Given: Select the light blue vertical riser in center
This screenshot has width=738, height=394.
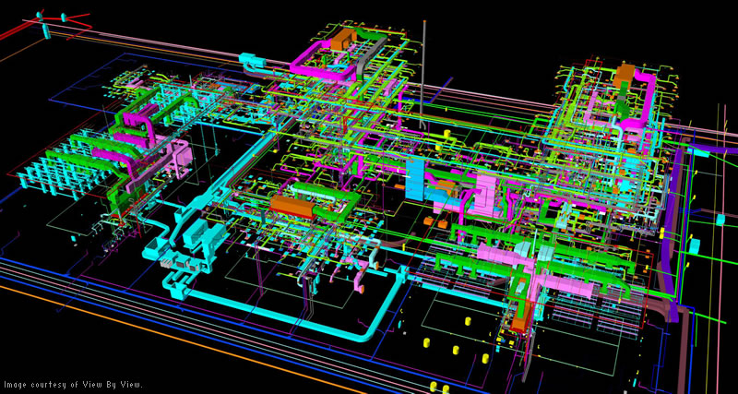Looking at the screenshot, I should [415, 180].
